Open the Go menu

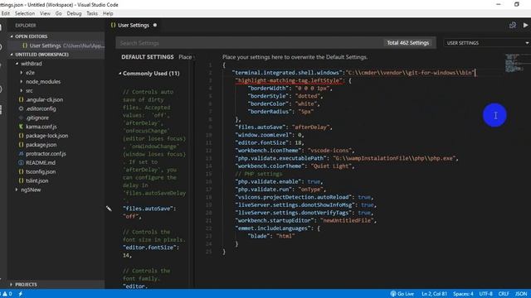pos(59,13)
